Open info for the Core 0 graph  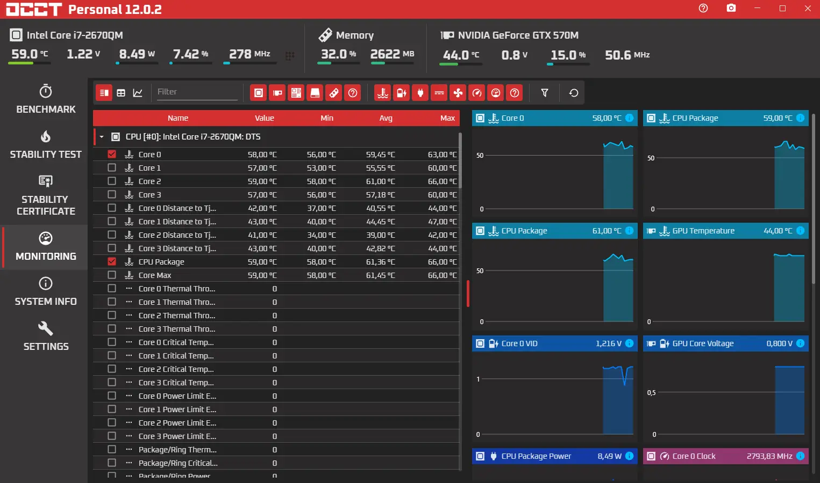[x=629, y=118]
